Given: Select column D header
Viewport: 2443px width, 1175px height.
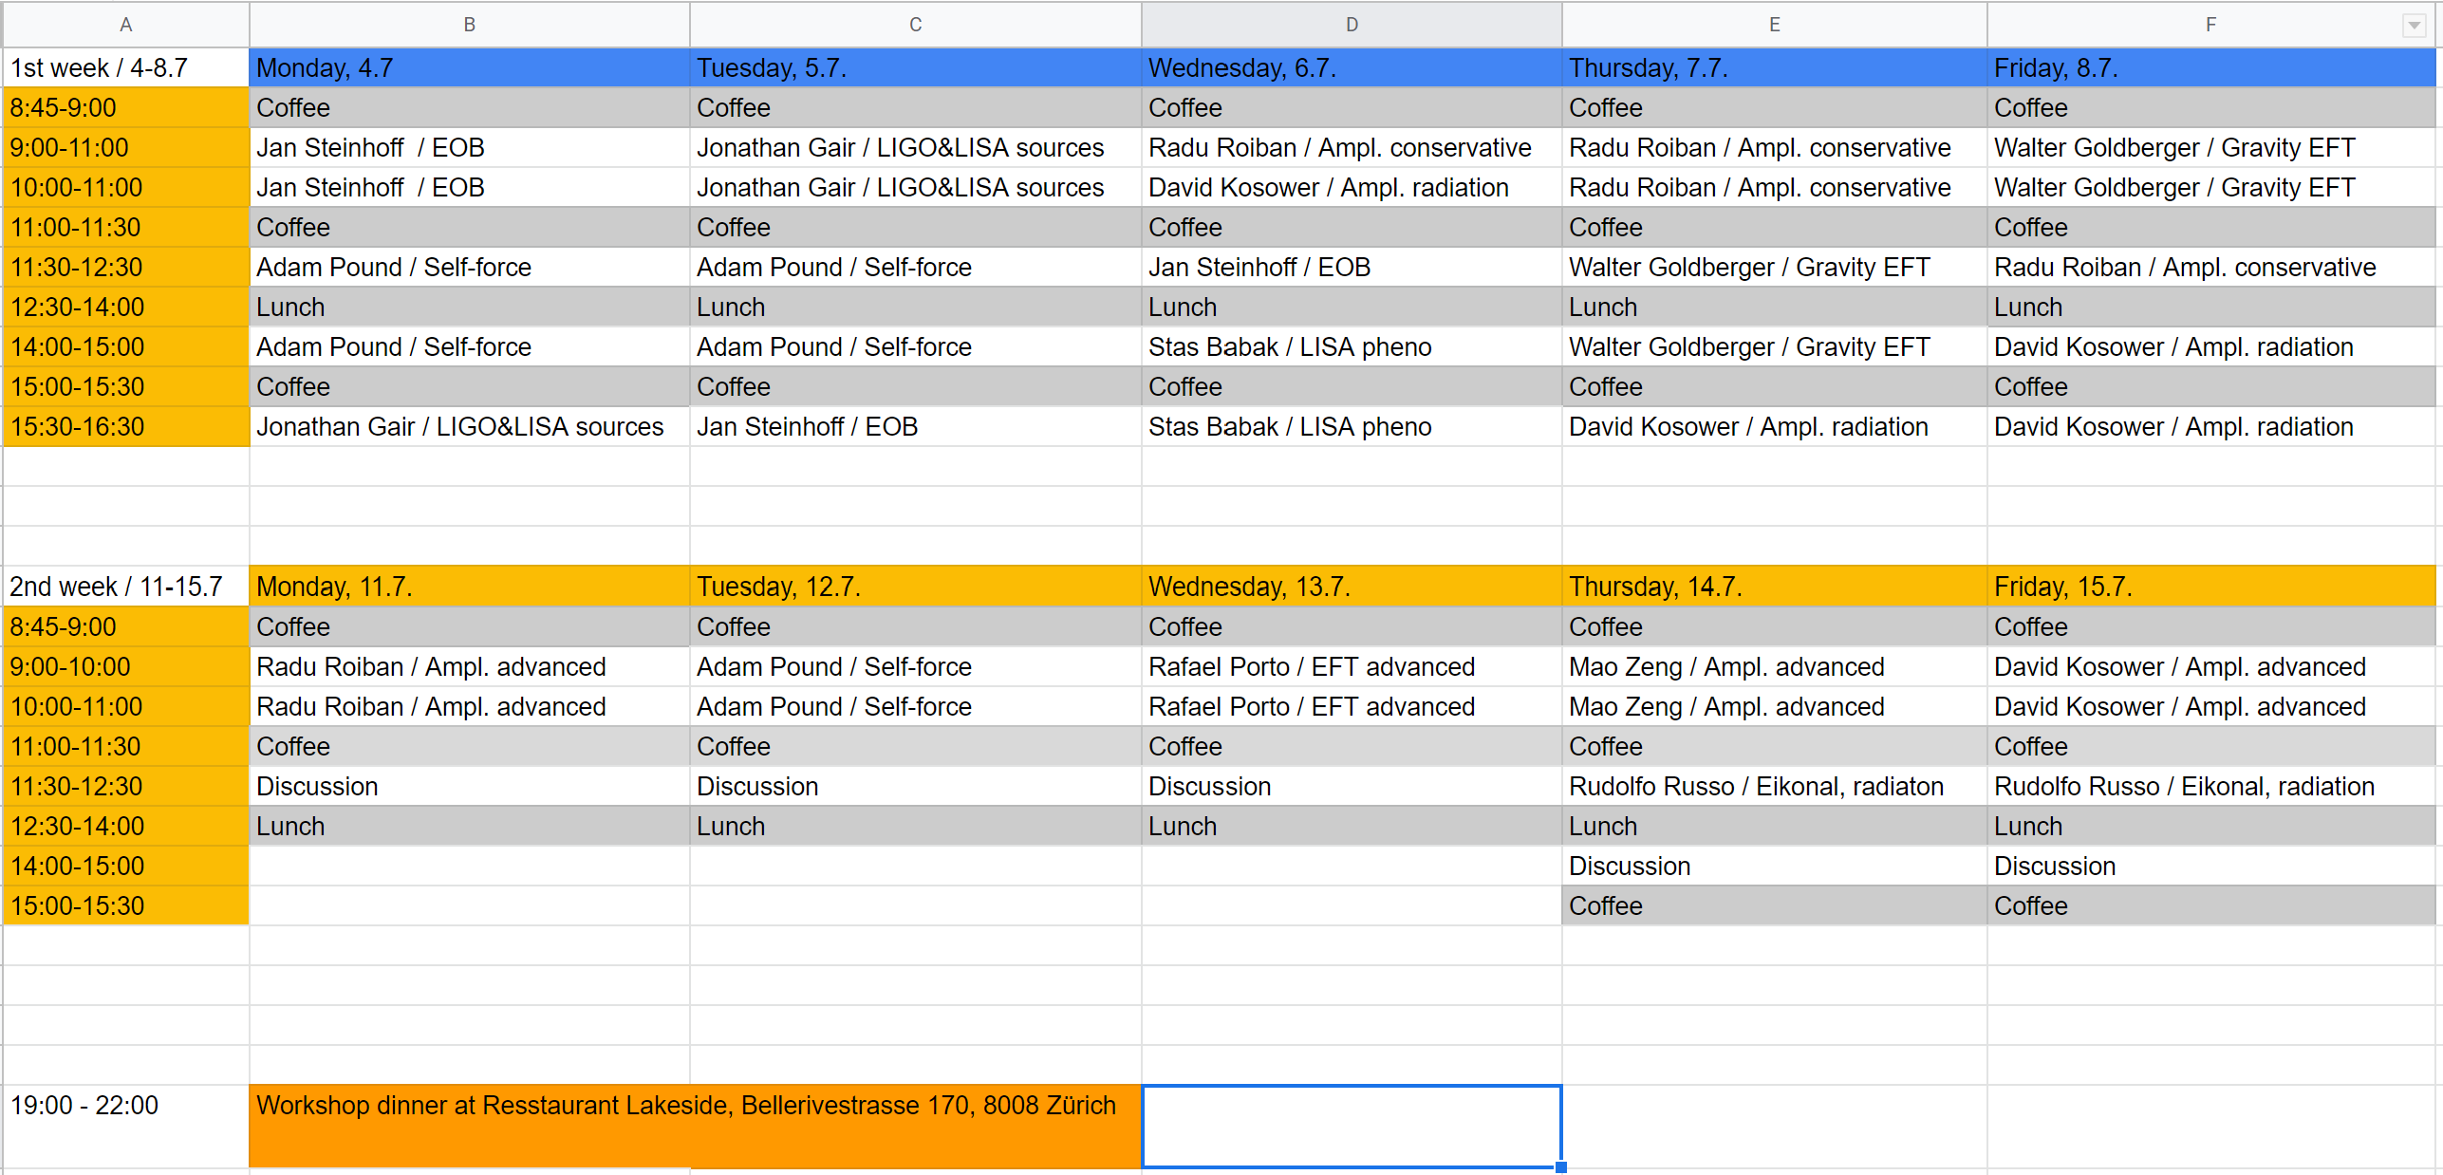Looking at the screenshot, I should click(1352, 25).
